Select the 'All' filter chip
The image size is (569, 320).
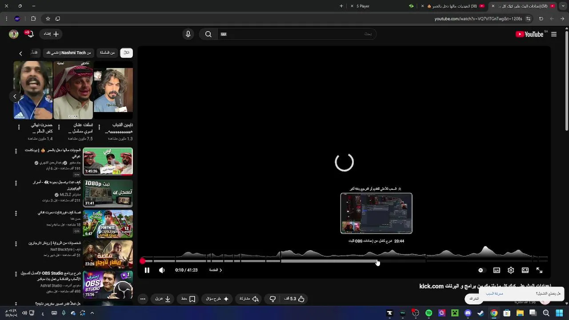click(x=126, y=53)
